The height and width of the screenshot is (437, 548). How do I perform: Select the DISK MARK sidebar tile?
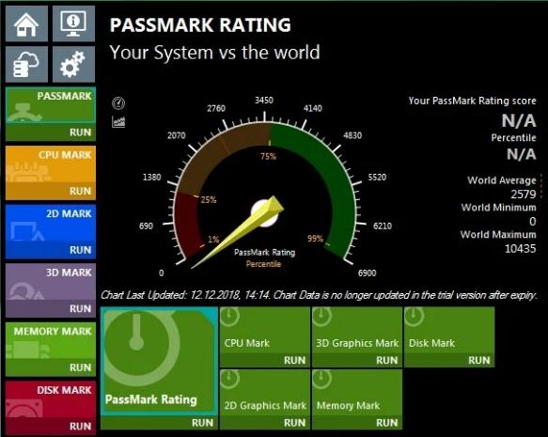51,399
